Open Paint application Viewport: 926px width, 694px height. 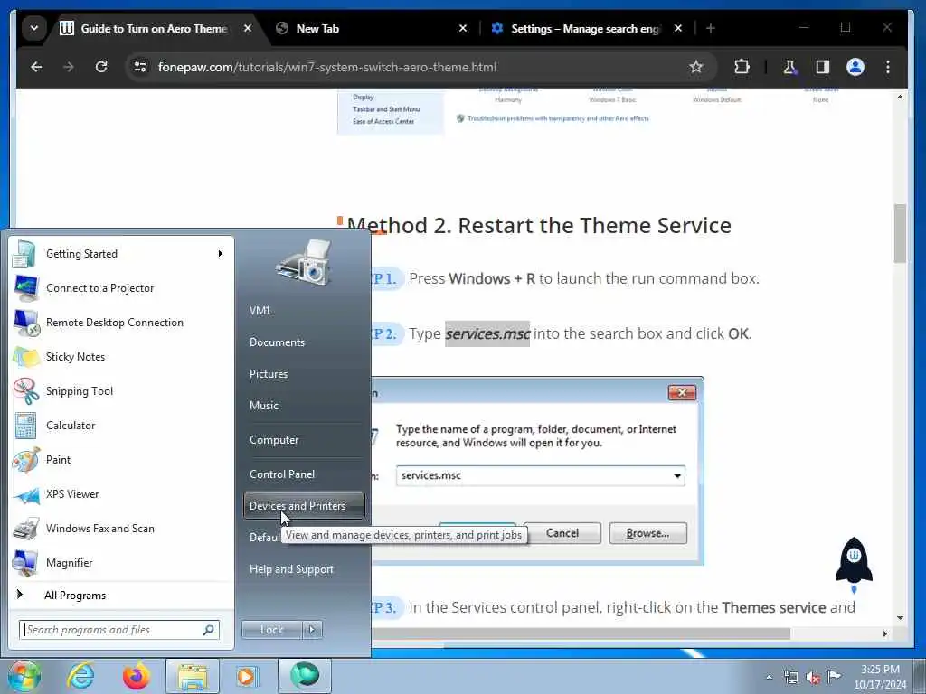121,460
